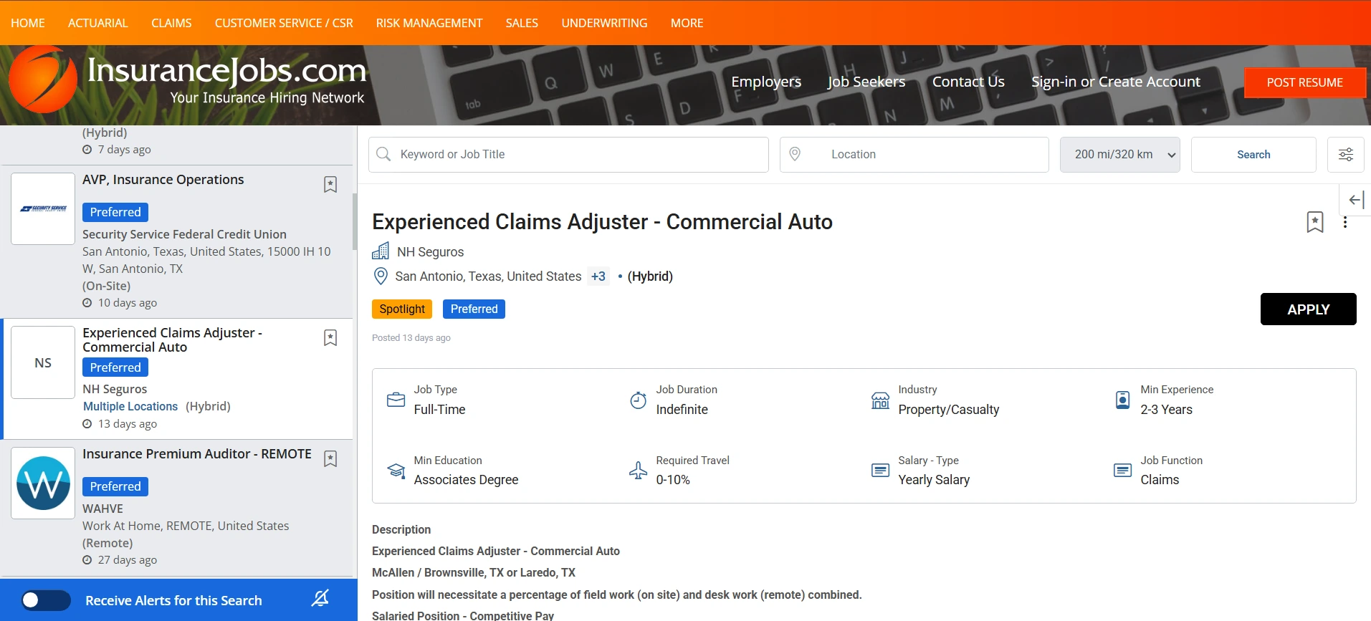Bookmark the Experienced Claims Adjuster listing in sidebar

(x=330, y=338)
